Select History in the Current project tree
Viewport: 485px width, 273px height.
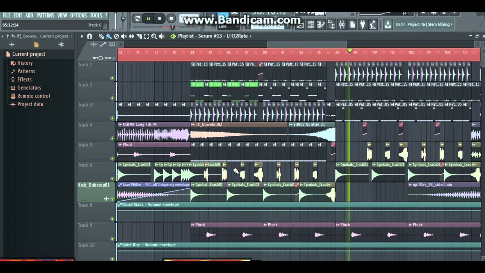pyautogui.click(x=25, y=63)
